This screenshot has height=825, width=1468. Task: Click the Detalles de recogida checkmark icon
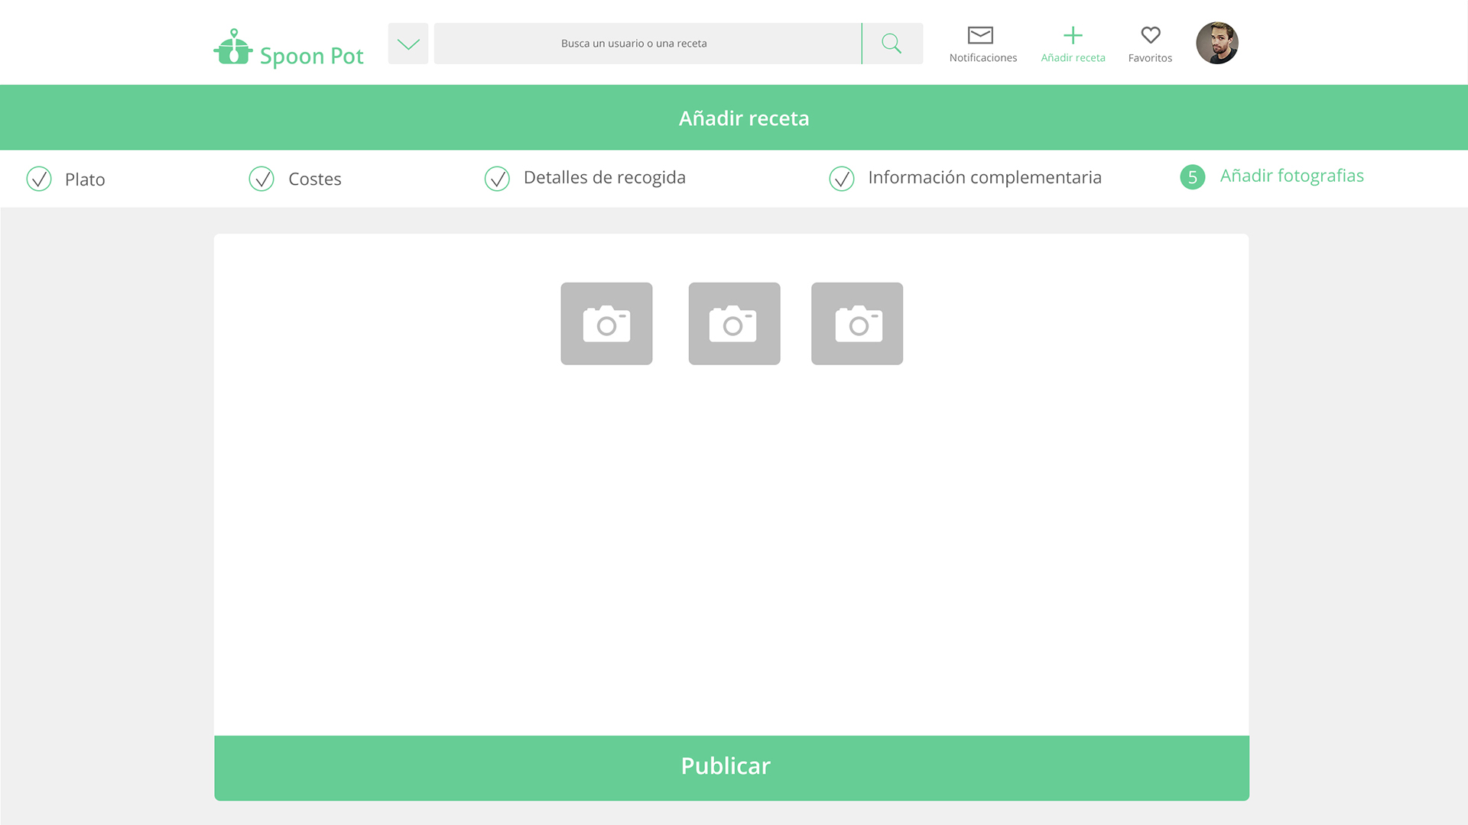[497, 179]
